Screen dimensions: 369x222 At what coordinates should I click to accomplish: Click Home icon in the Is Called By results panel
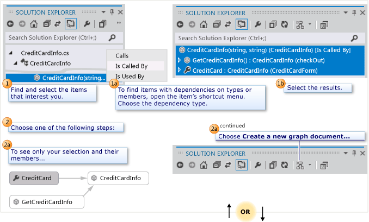204,24
